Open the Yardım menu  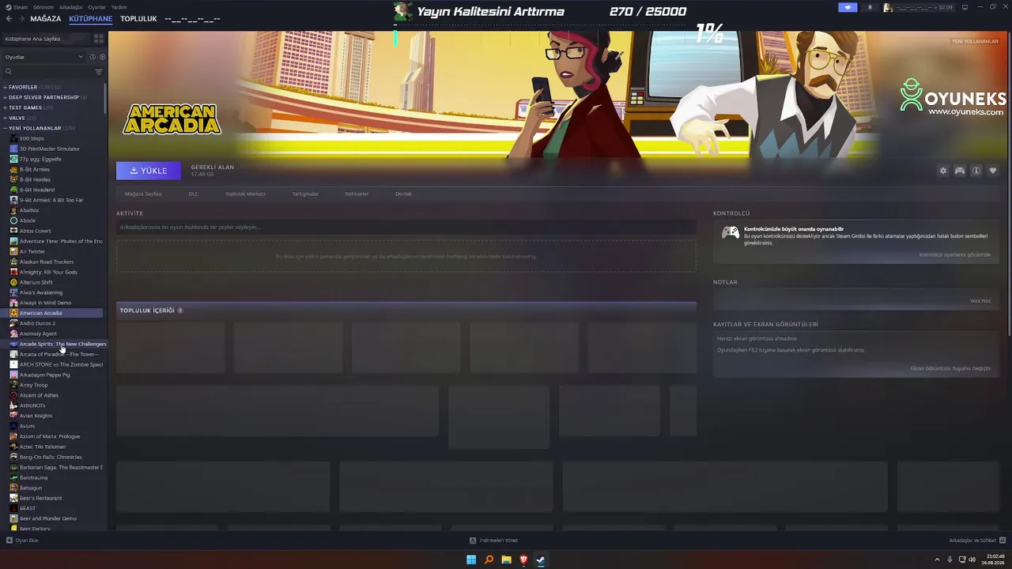(119, 7)
